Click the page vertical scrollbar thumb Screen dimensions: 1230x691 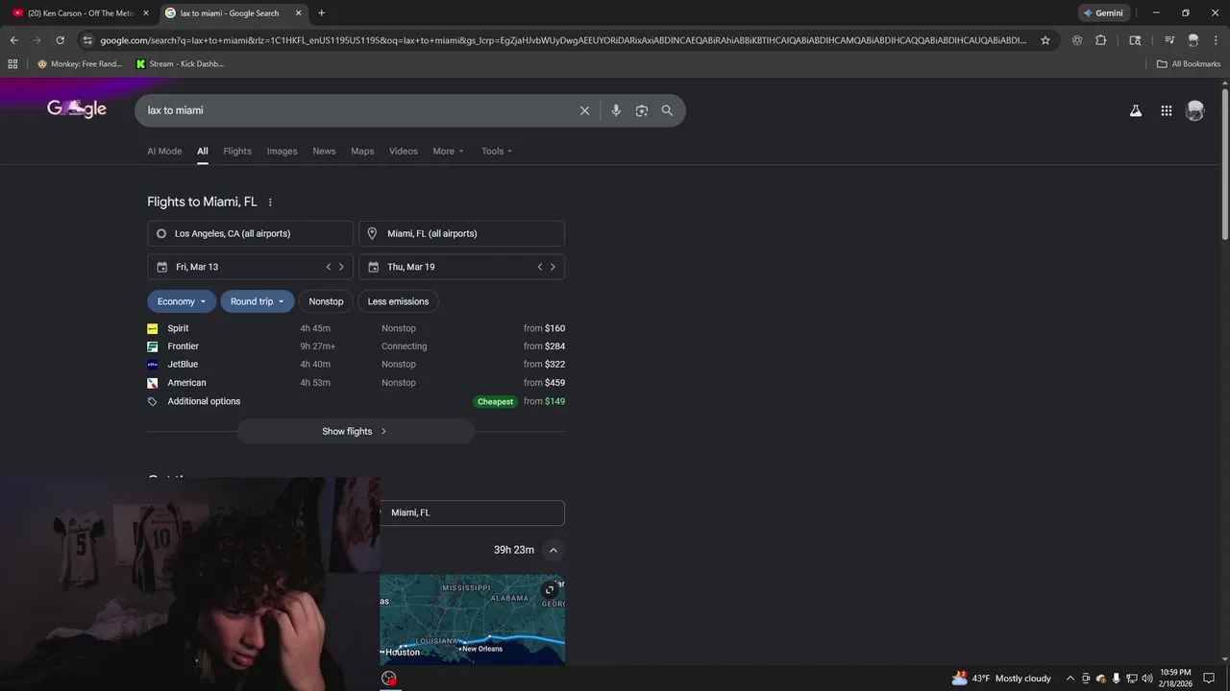coord(1225,163)
